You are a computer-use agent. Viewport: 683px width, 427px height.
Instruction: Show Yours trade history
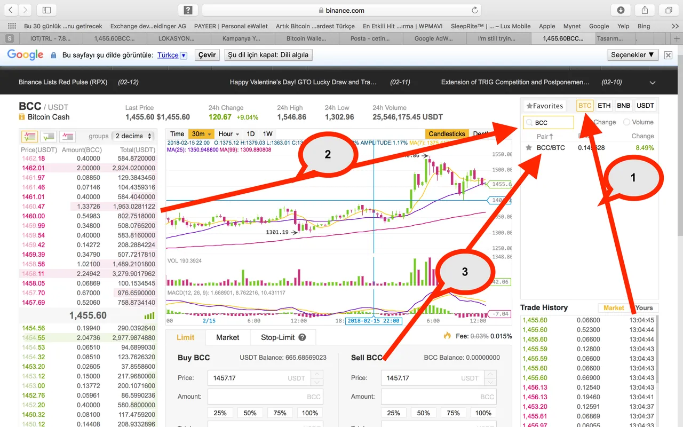[x=644, y=308]
